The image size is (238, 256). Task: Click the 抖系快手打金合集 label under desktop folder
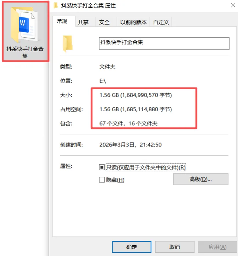pyautogui.click(x=25, y=52)
